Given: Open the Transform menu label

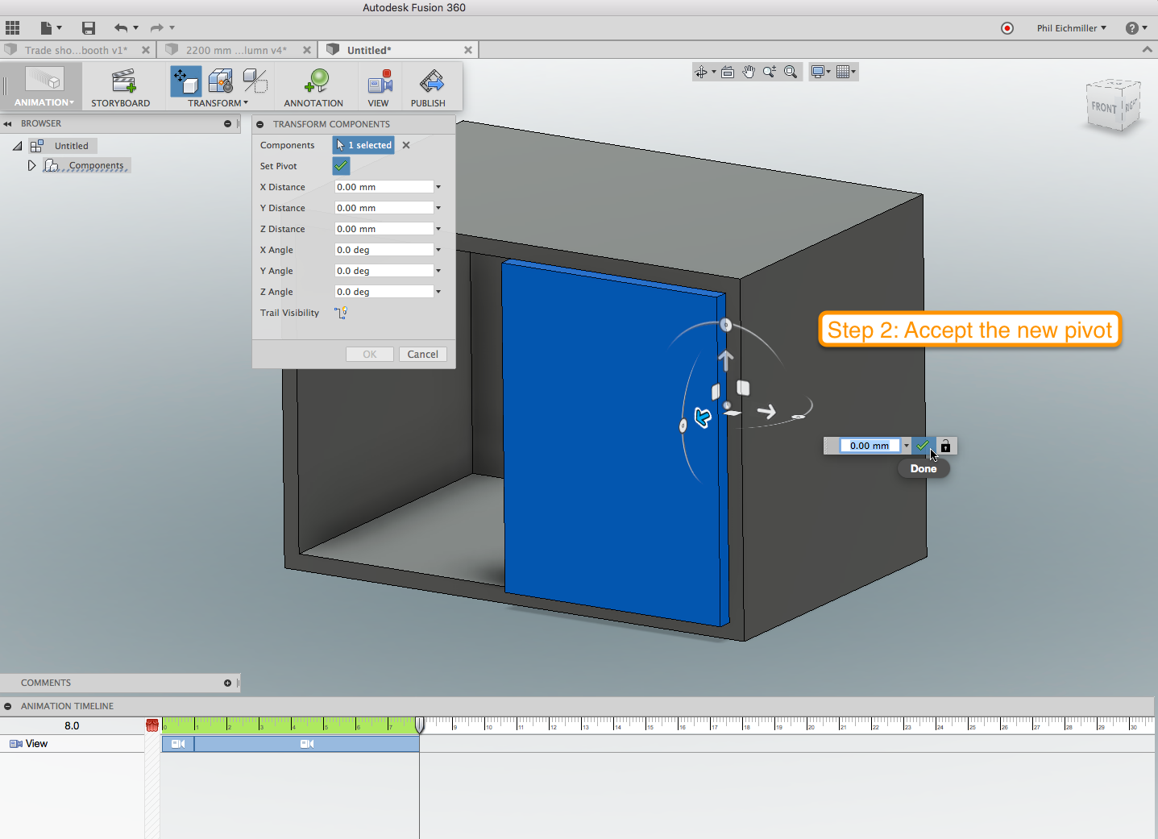Looking at the screenshot, I should coord(218,103).
